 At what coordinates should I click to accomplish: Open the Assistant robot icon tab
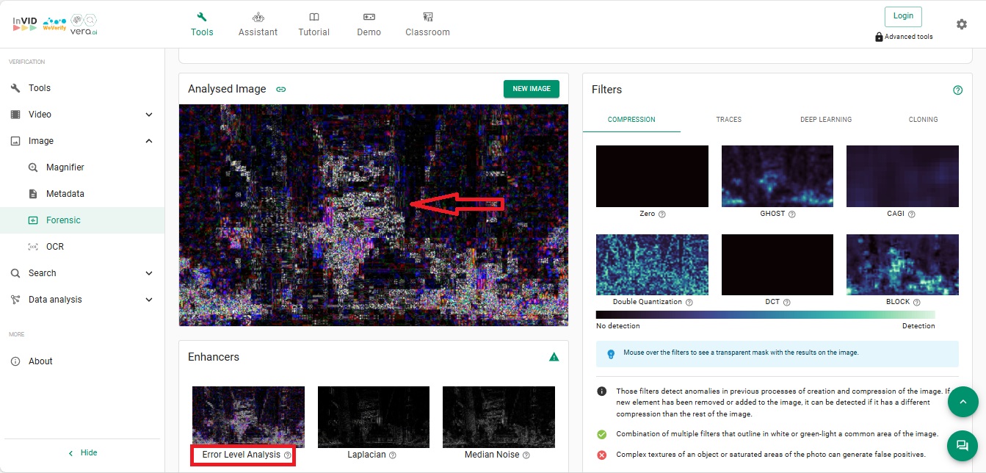pos(258,24)
